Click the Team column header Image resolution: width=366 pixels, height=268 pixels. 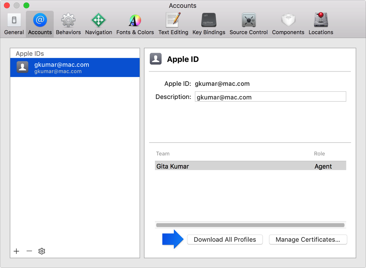click(163, 153)
